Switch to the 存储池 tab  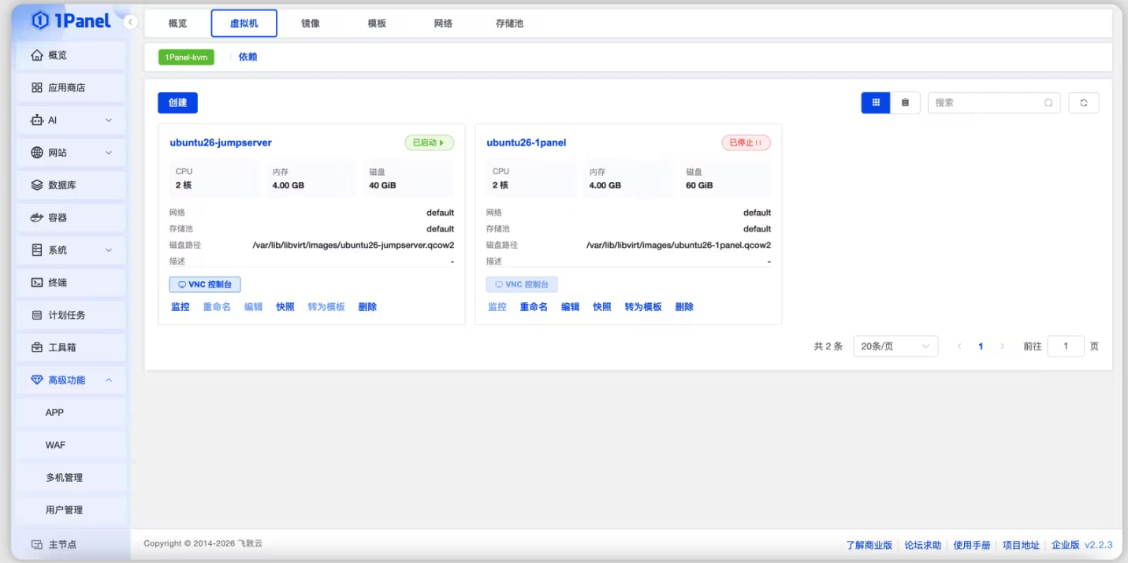click(x=509, y=24)
